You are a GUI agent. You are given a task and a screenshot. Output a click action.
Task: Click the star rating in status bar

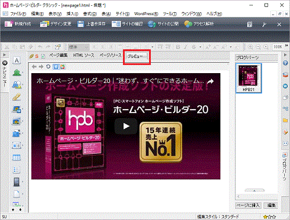(270, 217)
